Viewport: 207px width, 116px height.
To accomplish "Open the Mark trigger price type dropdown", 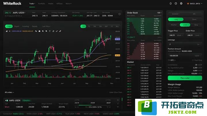I will click(180, 36).
